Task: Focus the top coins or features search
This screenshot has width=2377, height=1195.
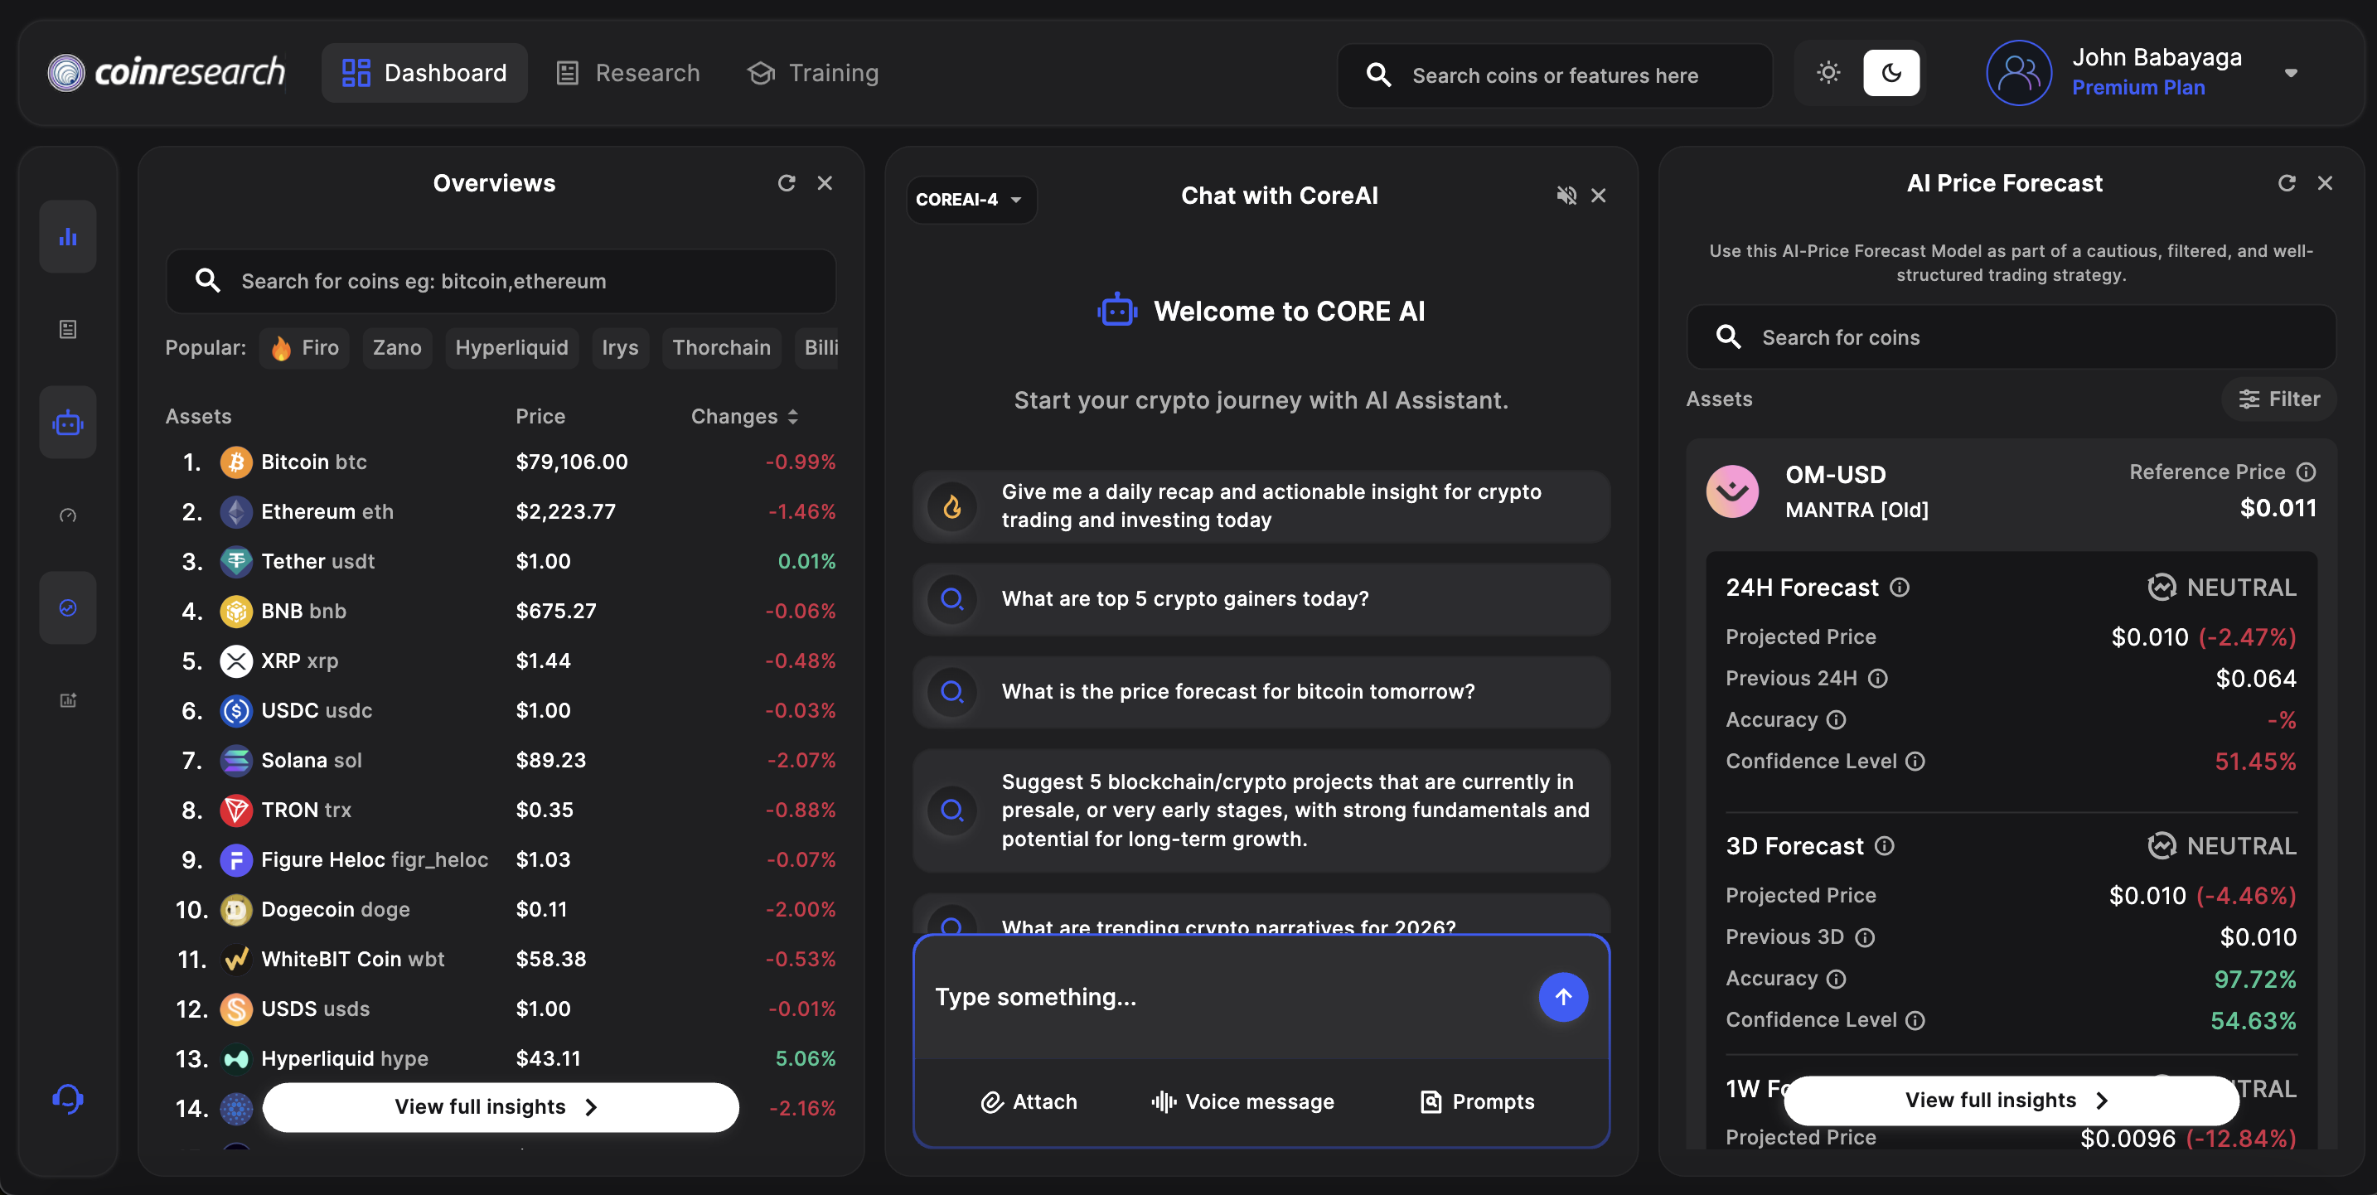Action: tap(1555, 75)
